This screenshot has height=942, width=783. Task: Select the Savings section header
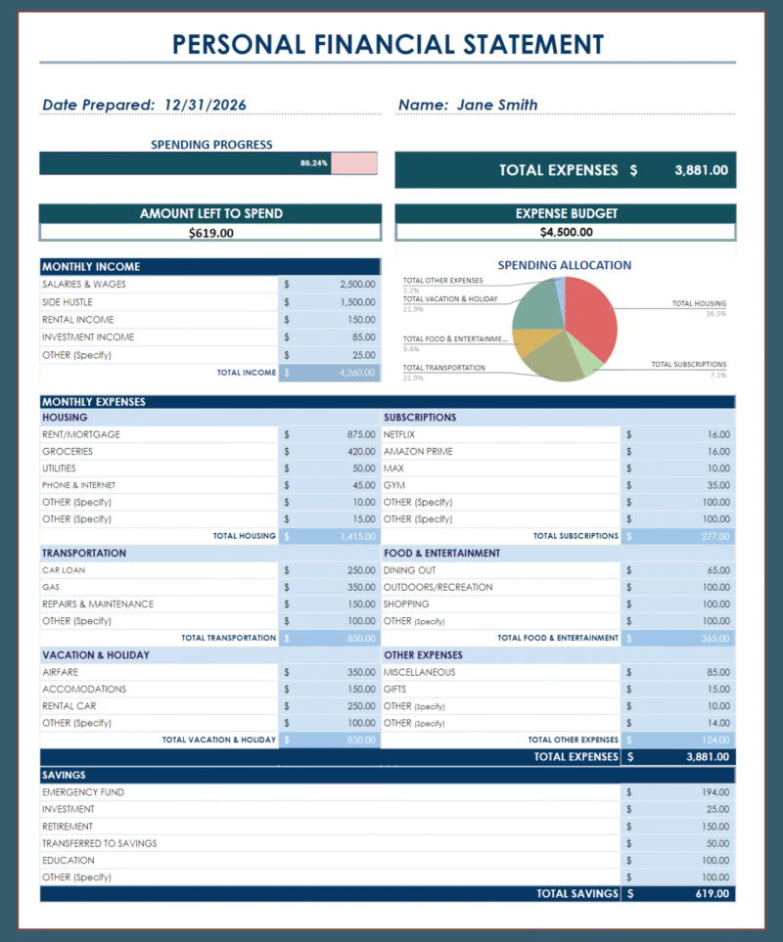[388, 775]
